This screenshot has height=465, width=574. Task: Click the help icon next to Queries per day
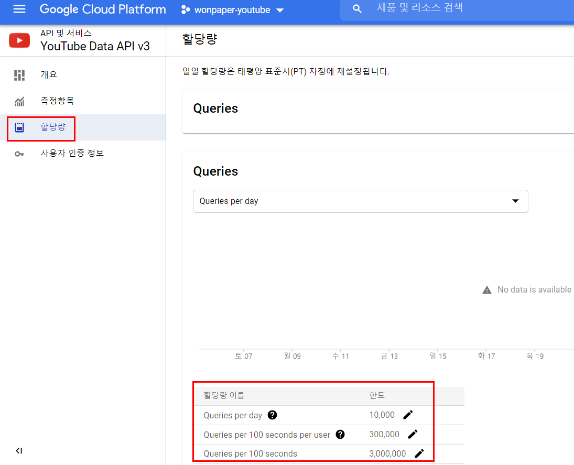click(x=273, y=415)
